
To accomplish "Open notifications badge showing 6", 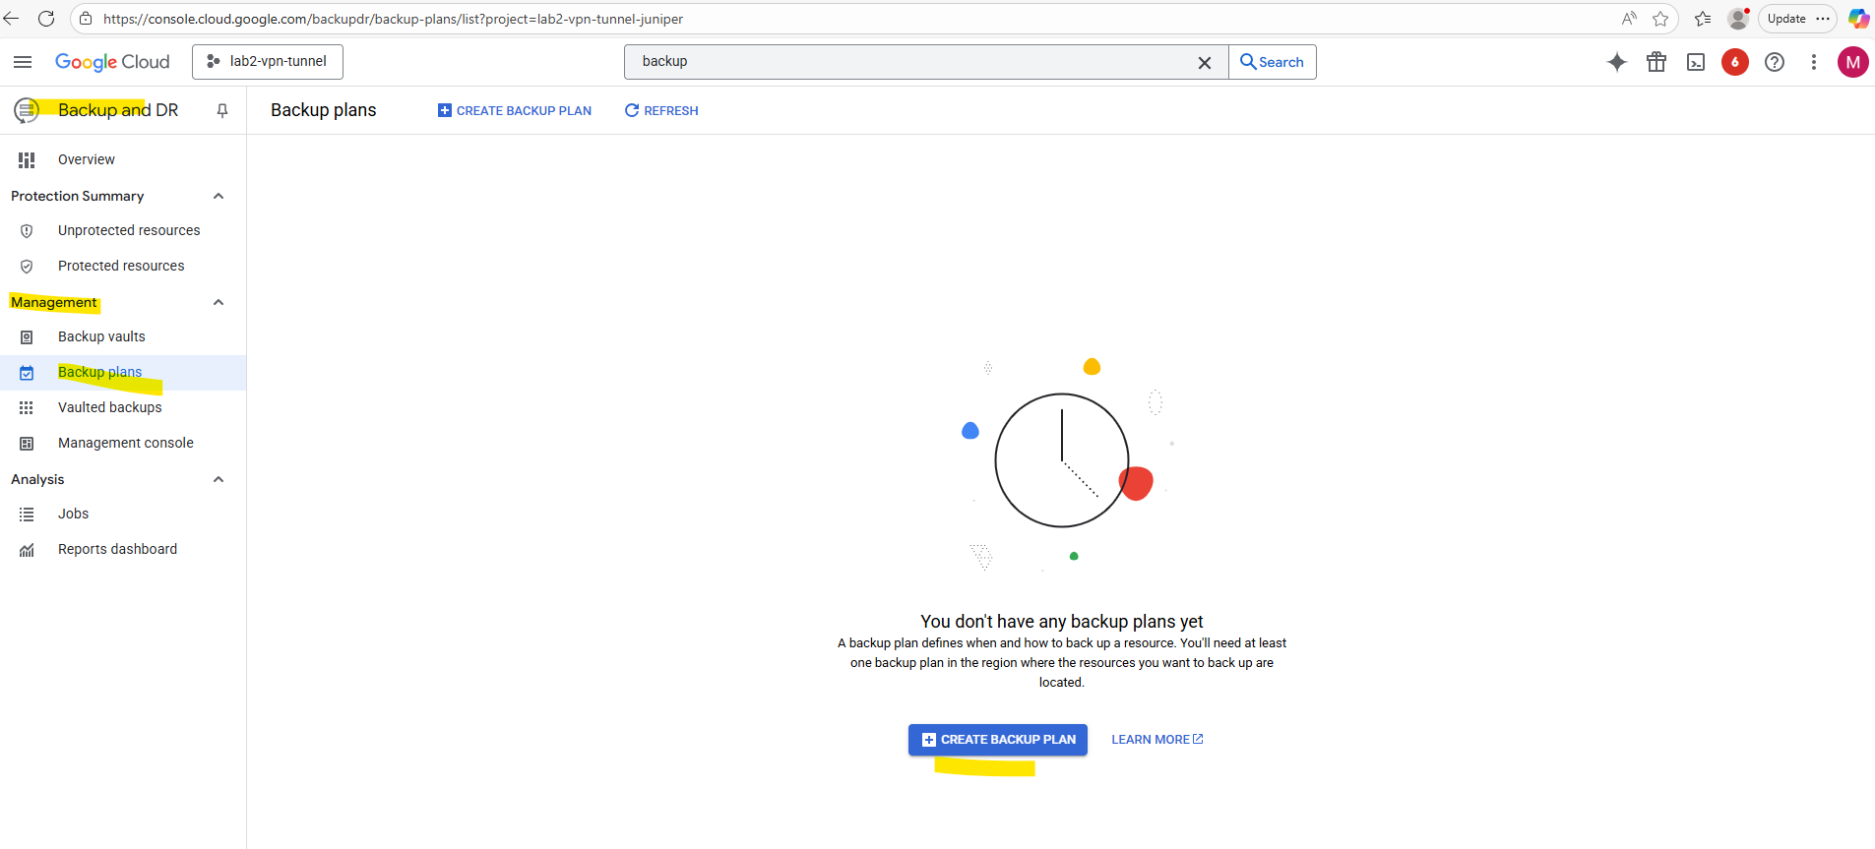I will pyautogui.click(x=1735, y=62).
